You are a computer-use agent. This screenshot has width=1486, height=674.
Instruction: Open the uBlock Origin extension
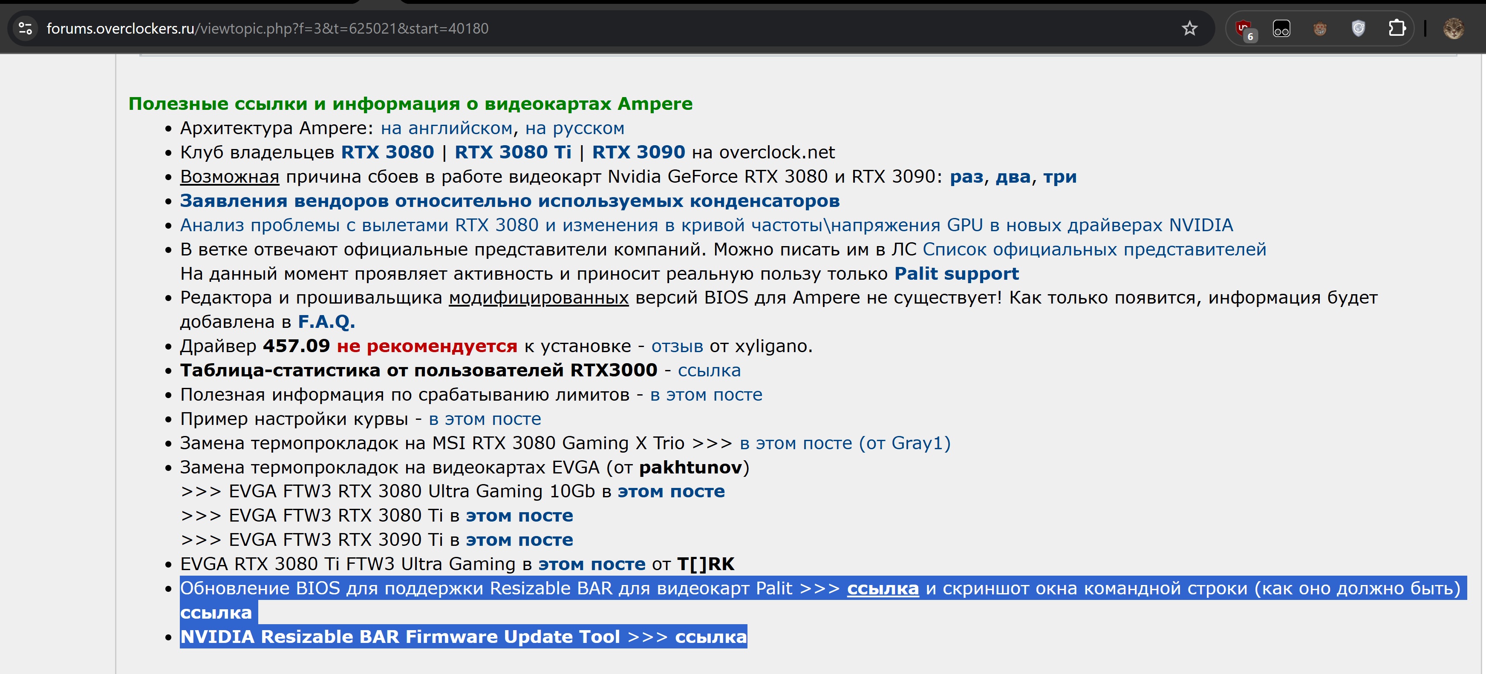point(1243,28)
